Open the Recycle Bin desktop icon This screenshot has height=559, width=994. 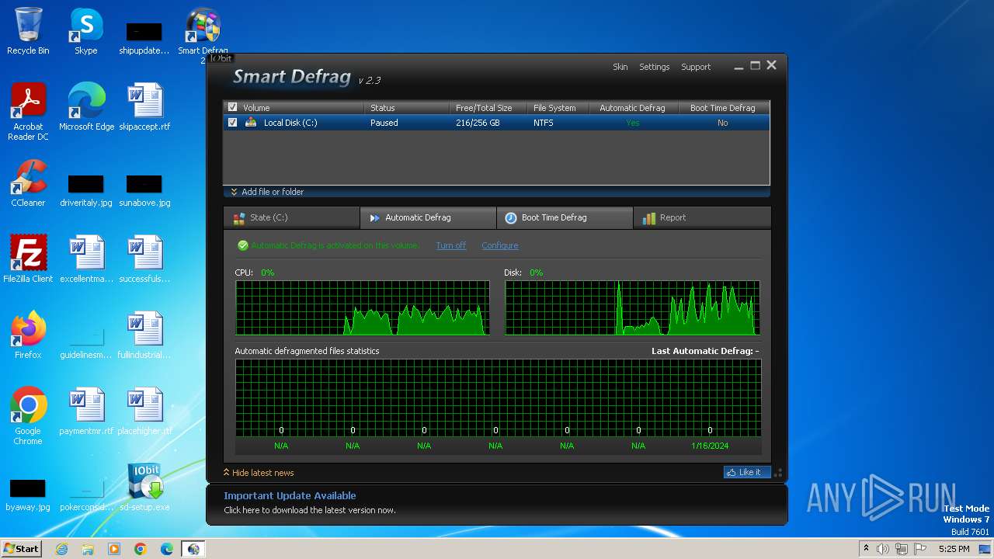[x=28, y=31]
